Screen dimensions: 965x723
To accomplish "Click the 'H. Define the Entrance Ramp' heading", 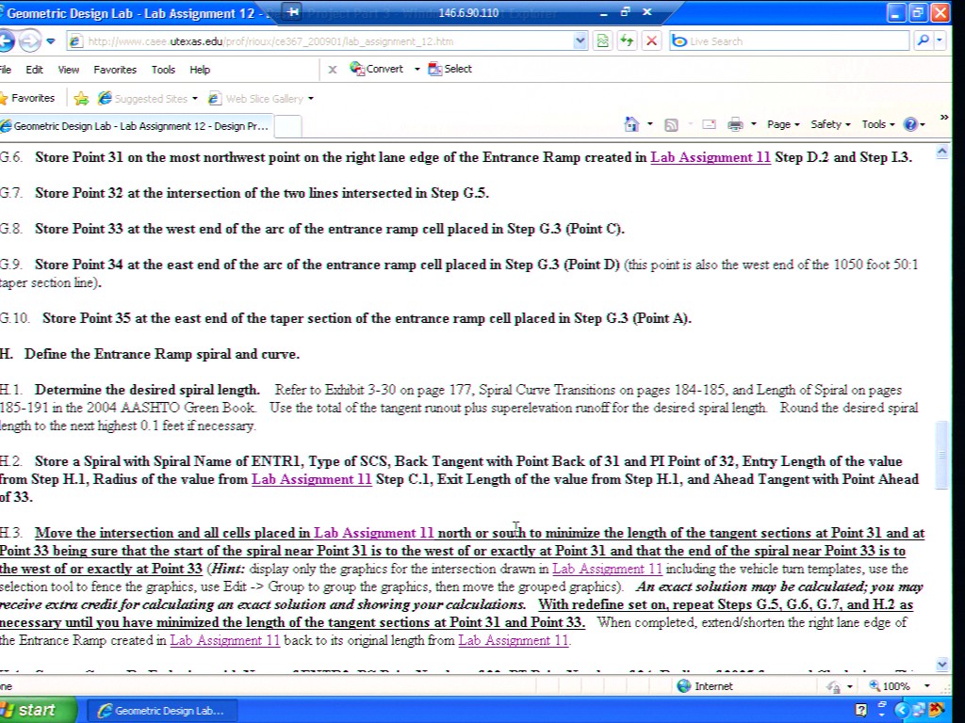I will click(150, 354).
